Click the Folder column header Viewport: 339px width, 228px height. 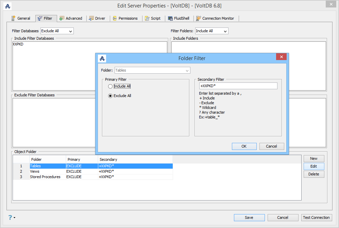pos(48,159)
